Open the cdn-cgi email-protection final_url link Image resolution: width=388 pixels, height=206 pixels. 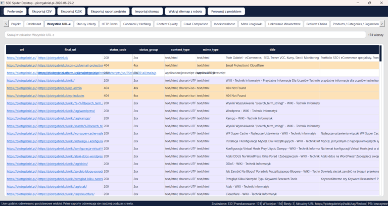(x=71, y=66)
